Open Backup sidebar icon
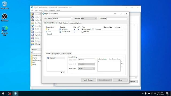 (33, 38)
